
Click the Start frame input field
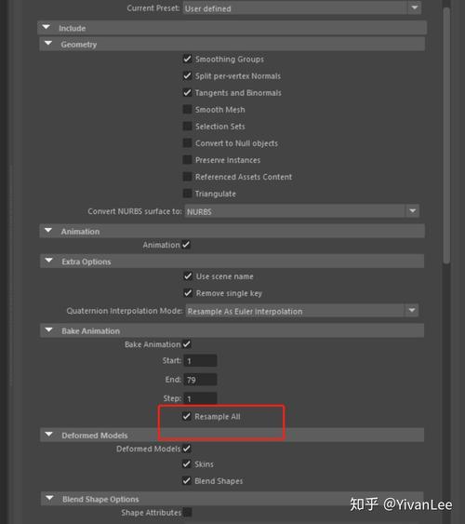coord(200,360)
